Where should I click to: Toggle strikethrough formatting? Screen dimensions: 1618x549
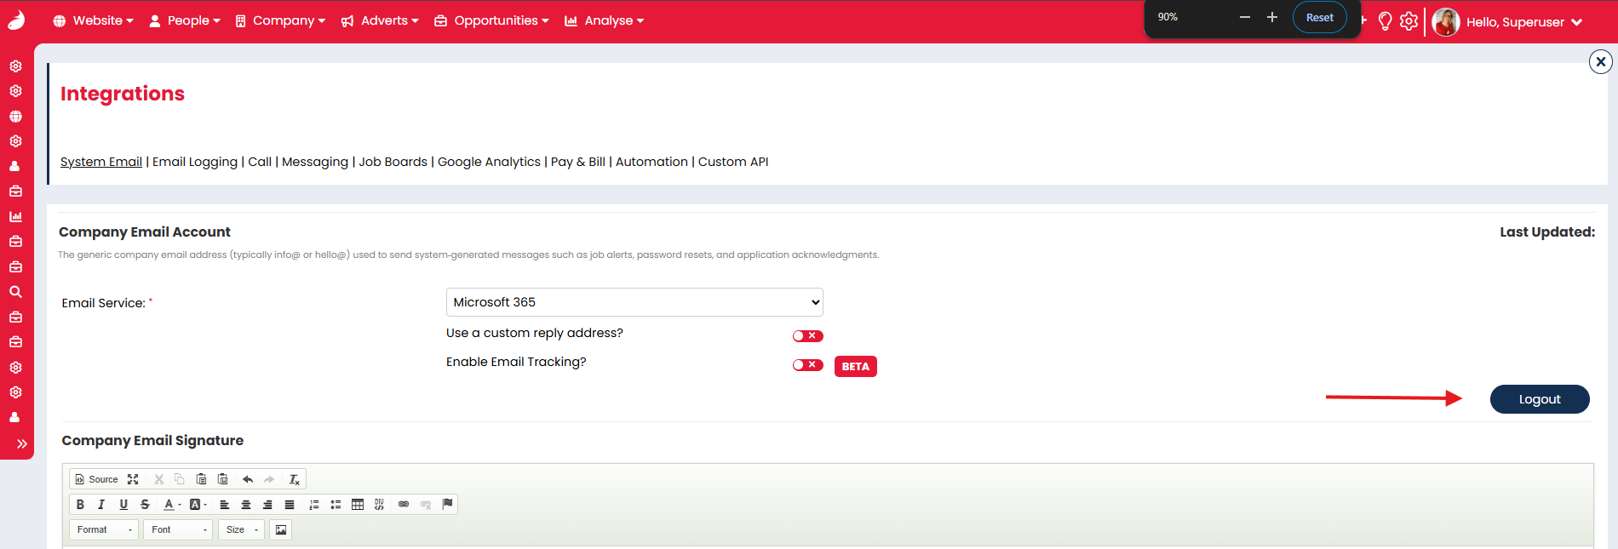[x=145, y=505]
